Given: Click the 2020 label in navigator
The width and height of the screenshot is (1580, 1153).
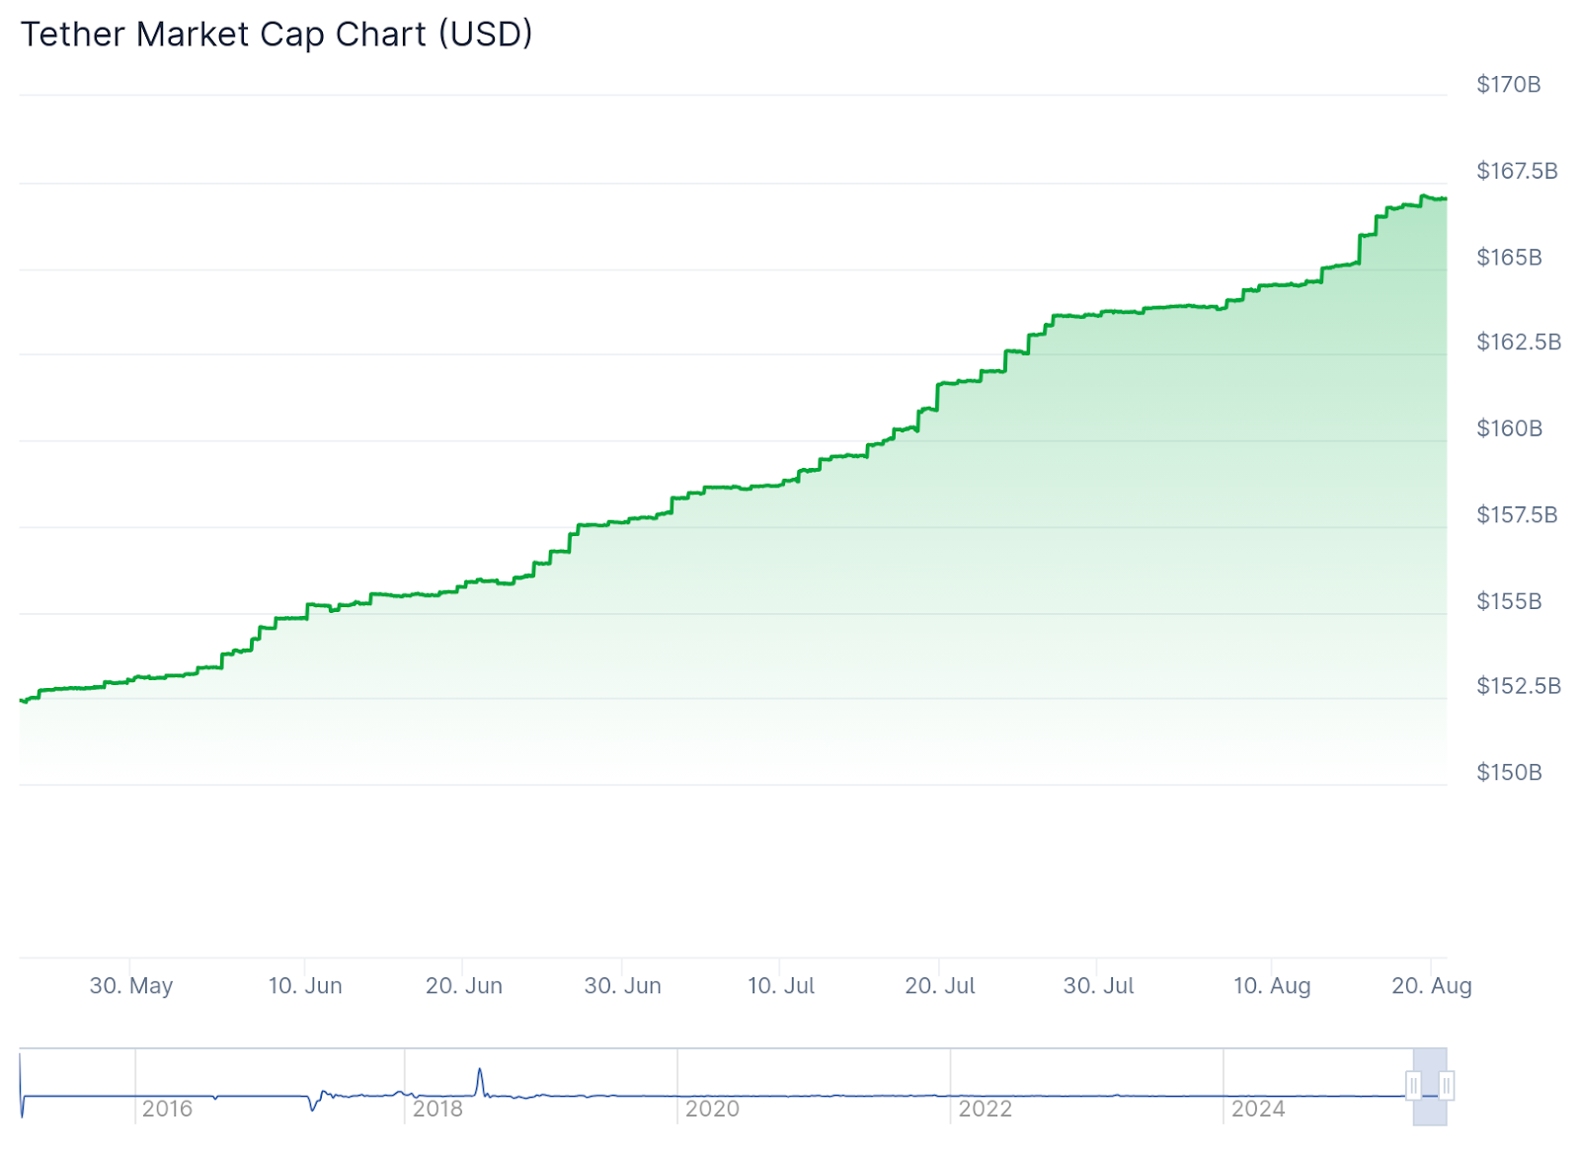Looking at the screenshot, I should tap(712, 1109).
